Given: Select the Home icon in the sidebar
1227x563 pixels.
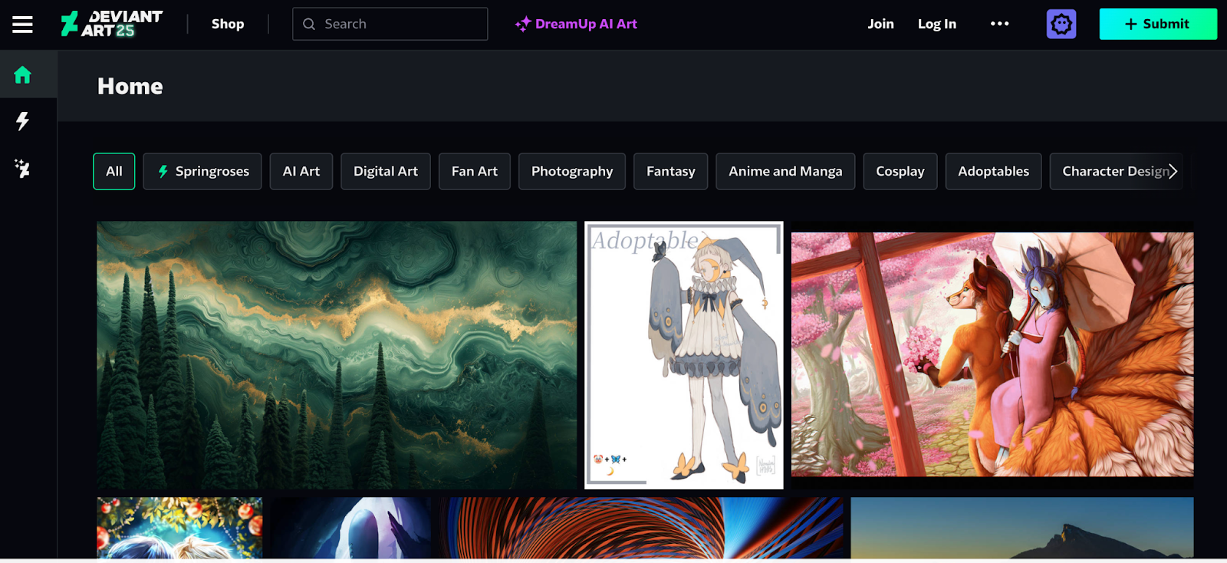Looking at the screenshot, I should click(22, 74).
